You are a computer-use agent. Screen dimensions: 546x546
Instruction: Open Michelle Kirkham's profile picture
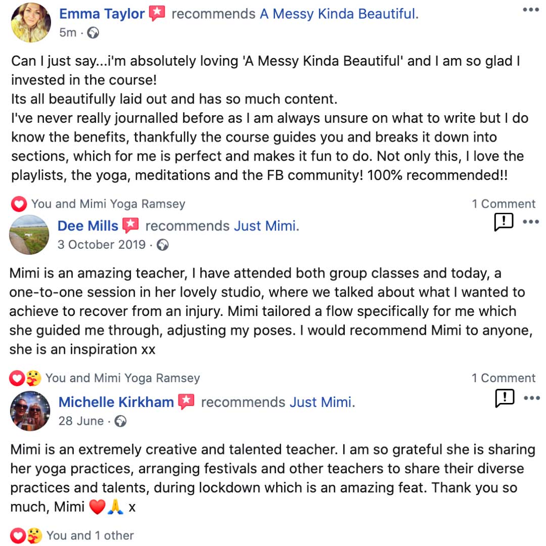pos(30,411)
